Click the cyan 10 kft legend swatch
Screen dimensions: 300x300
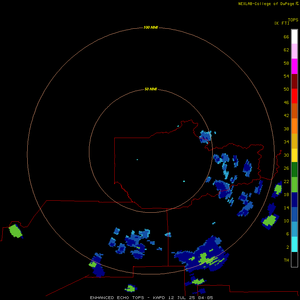[294, 244]
